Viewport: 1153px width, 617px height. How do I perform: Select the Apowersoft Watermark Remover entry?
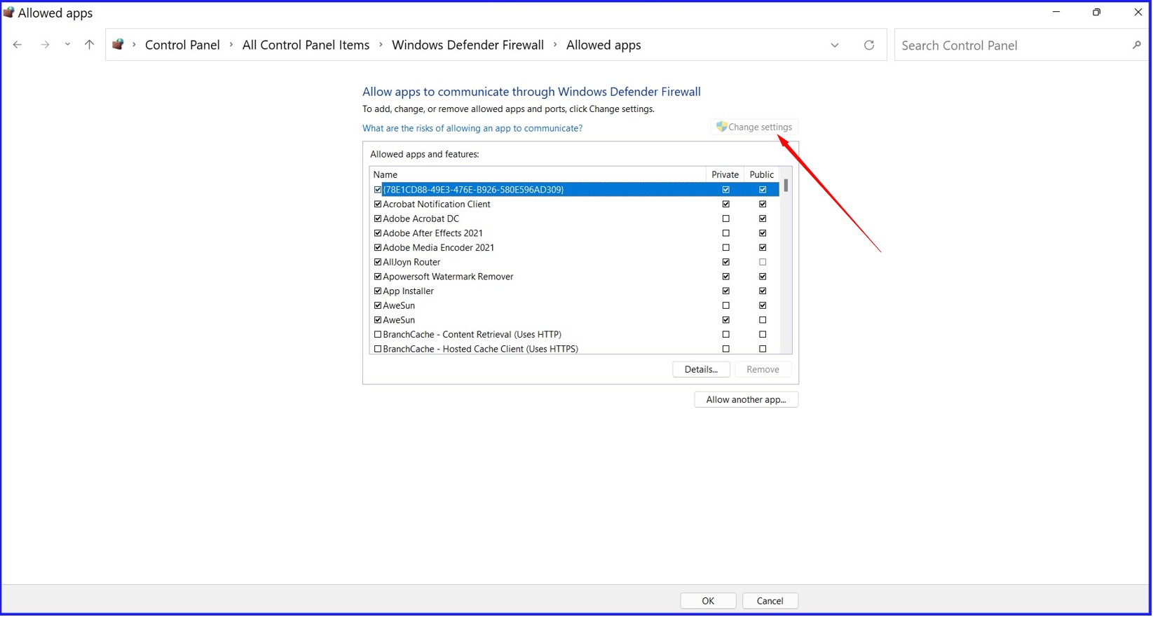(x=575, y=277)
